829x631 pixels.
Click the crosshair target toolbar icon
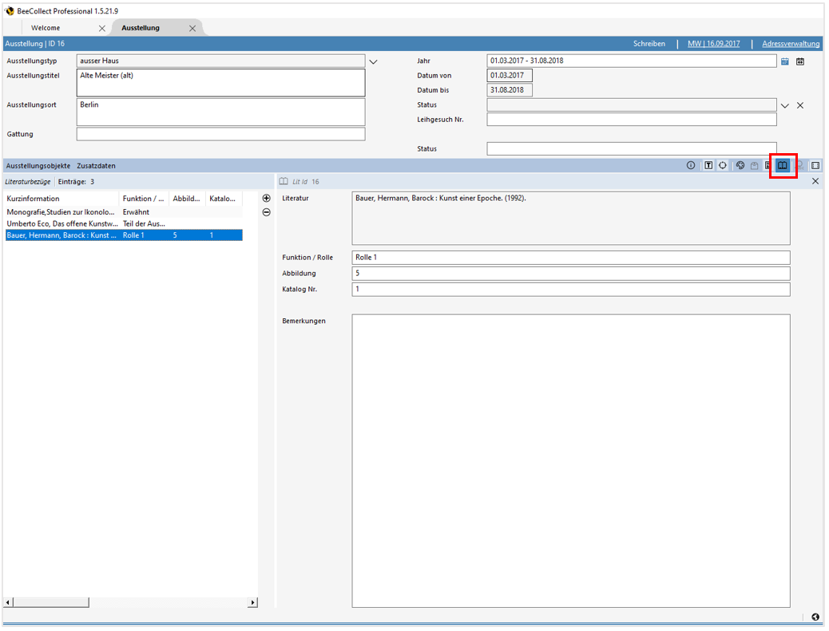point(723,166)
